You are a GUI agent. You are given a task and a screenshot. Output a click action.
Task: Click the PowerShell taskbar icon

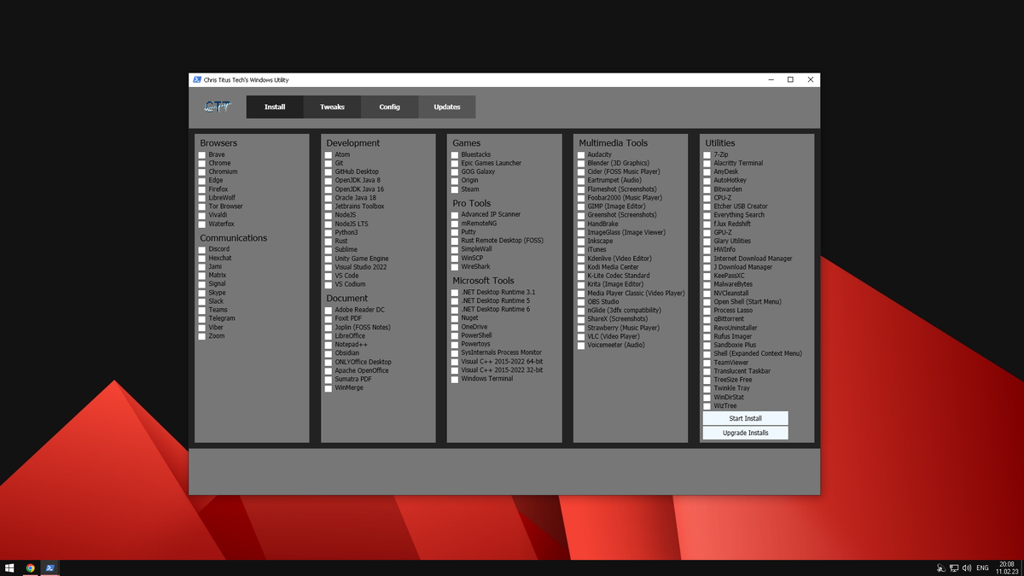pyautogui.click(x=50, y=567)
